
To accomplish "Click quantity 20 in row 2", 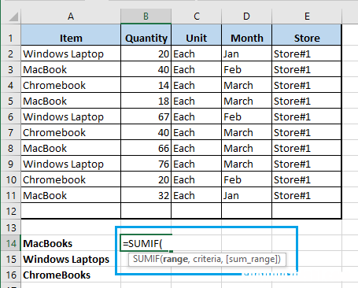I will [146, 54].
